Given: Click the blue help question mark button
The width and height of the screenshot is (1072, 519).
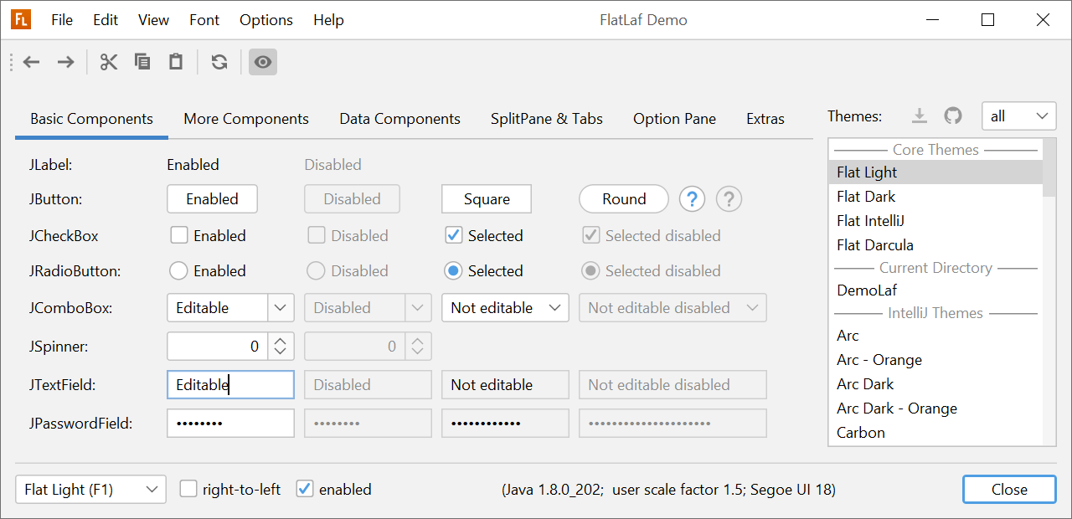Looking at the screenshot, I should tap(692, 199).
